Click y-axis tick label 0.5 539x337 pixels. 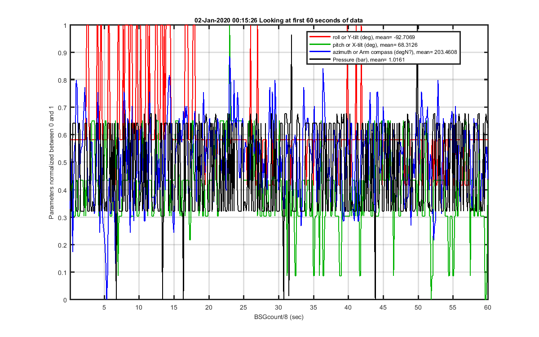(62, 163)
